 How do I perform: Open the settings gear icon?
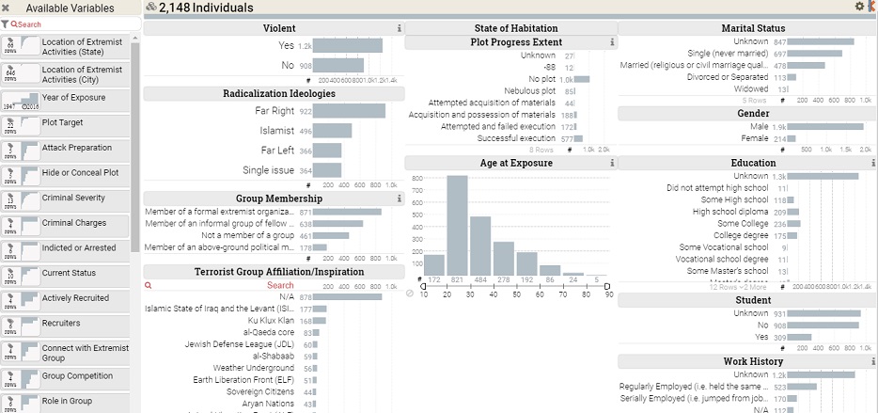(x=859, y=7)
